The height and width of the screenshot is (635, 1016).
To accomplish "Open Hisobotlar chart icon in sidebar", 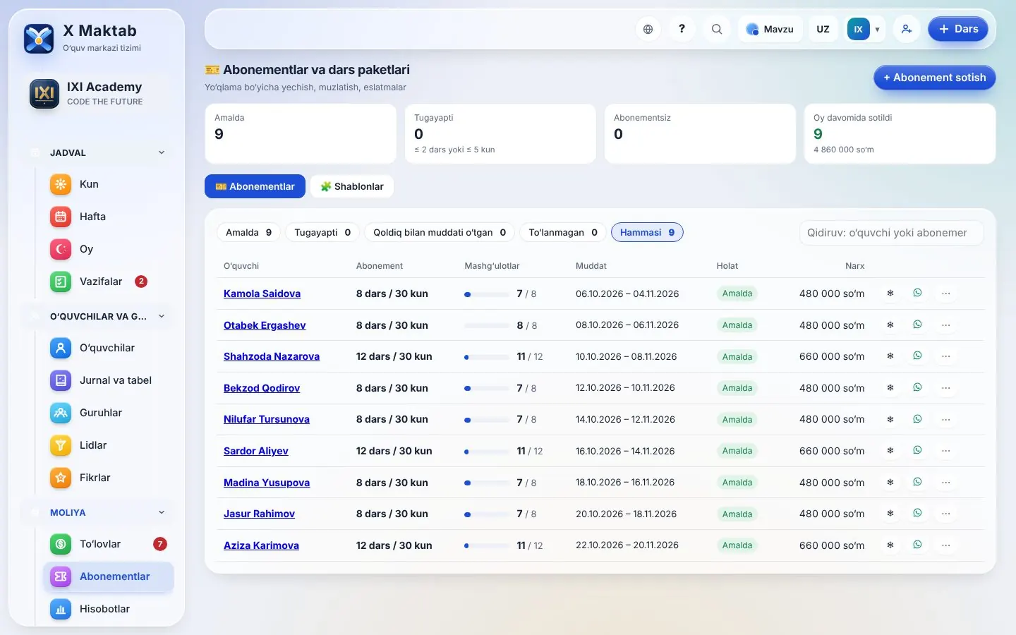I will [61, 609].
